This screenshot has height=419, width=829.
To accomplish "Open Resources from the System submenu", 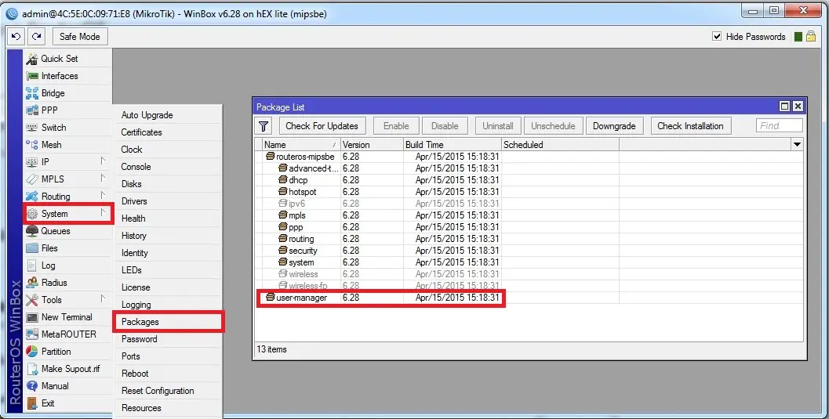I will click(x=169, y=408).
